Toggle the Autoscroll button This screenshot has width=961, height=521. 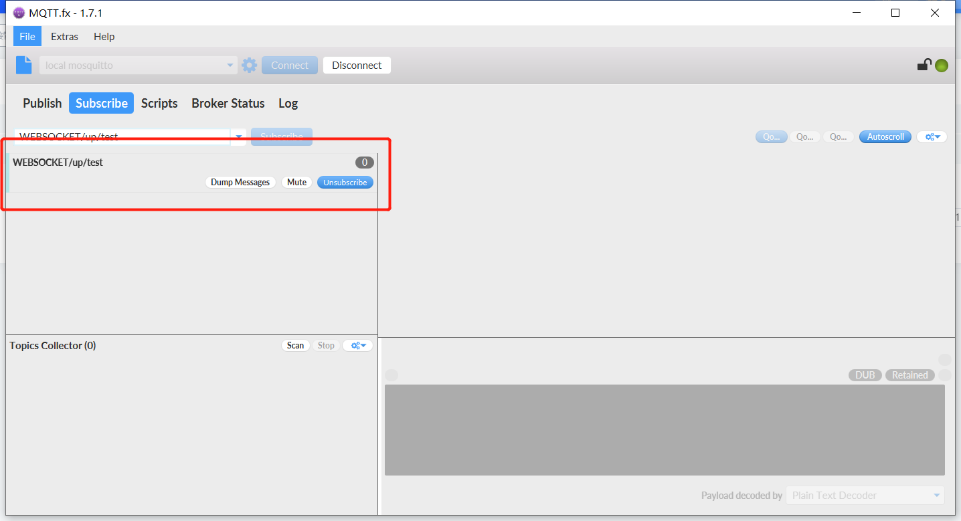click(885, 136)
